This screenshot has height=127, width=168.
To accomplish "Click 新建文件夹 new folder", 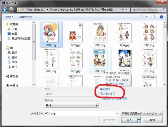I will point(26,17).
